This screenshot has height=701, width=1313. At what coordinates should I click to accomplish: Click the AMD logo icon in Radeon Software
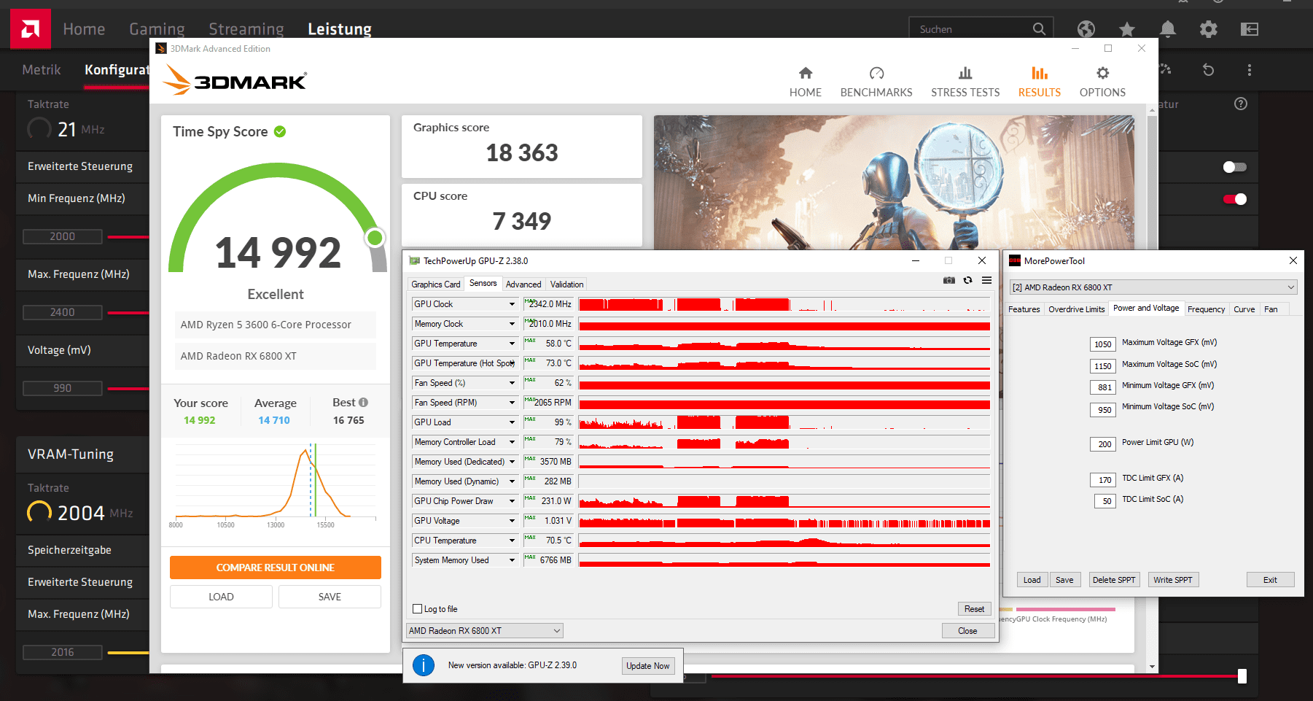point(30,28)
